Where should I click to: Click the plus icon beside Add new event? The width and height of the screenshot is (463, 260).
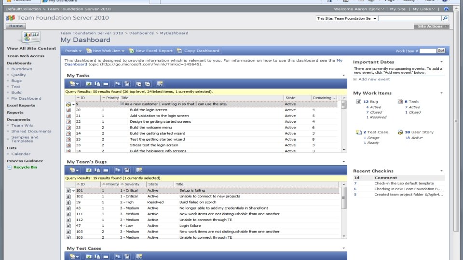[355, 79]
